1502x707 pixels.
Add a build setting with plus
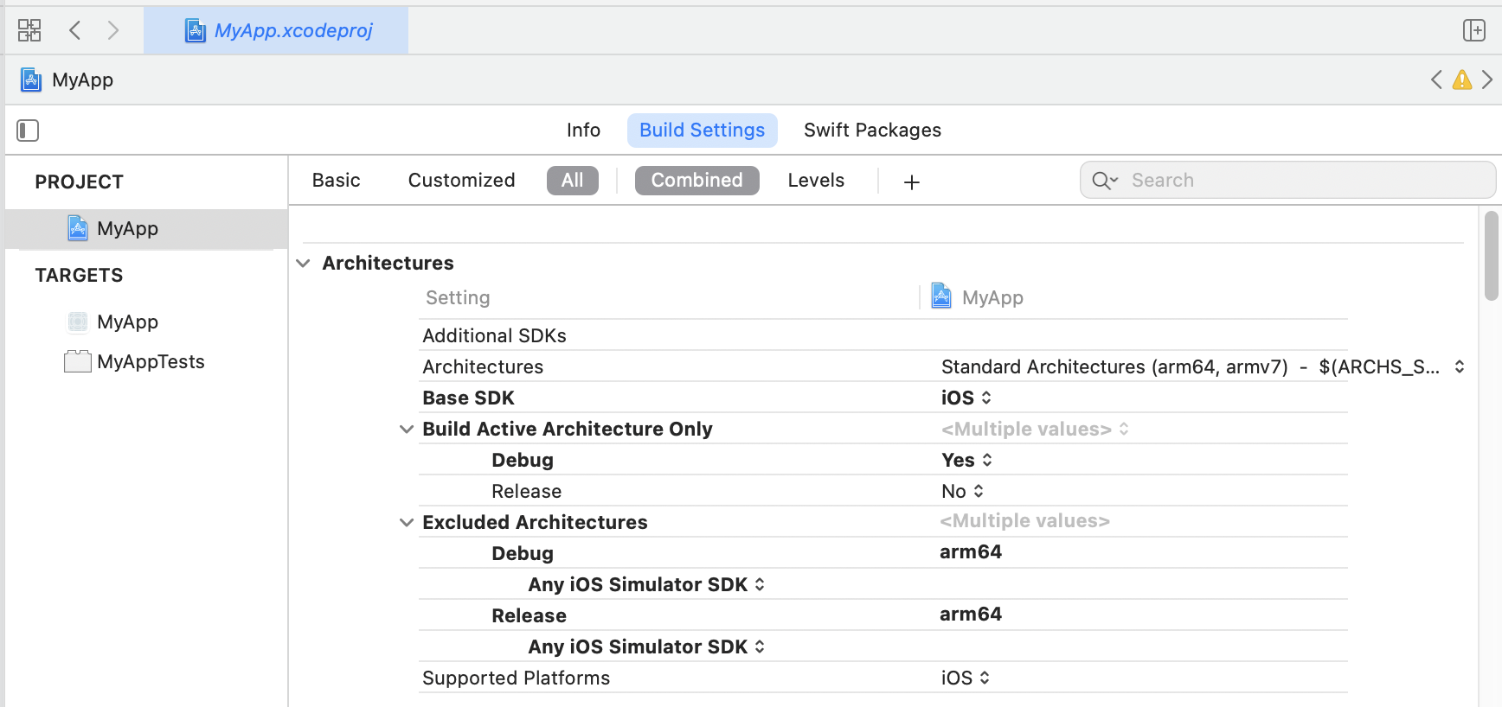911,182
